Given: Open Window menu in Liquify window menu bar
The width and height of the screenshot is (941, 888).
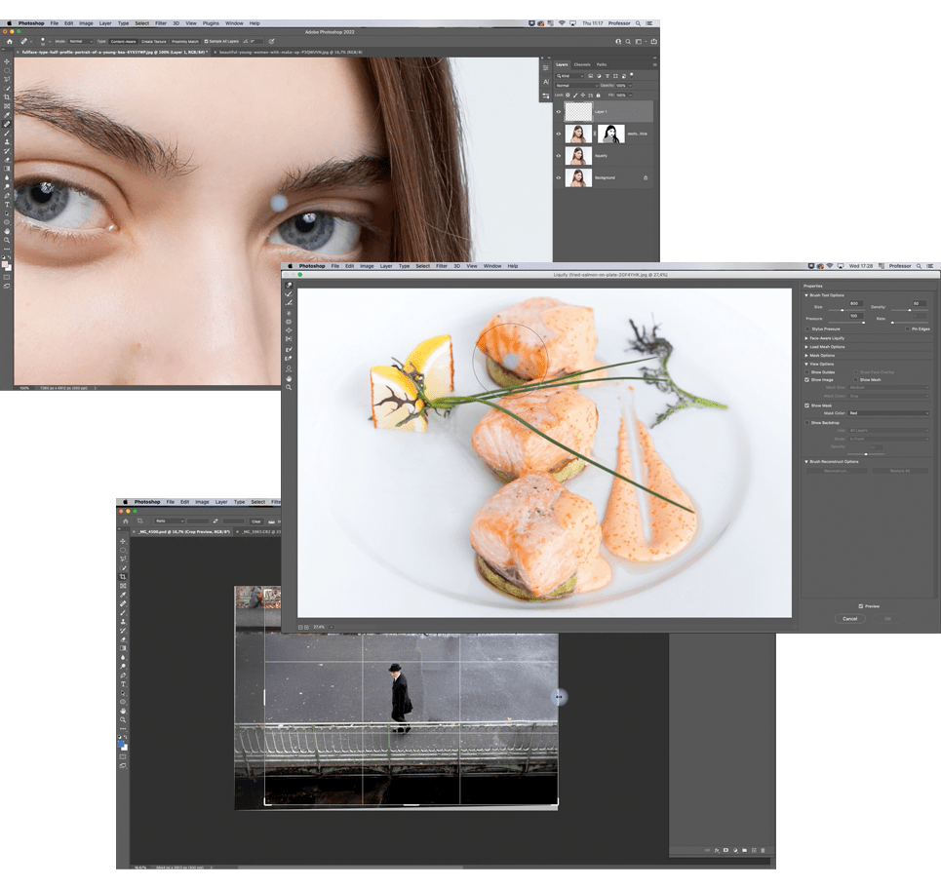Looking at the screenshot, I should pos(492,266).
